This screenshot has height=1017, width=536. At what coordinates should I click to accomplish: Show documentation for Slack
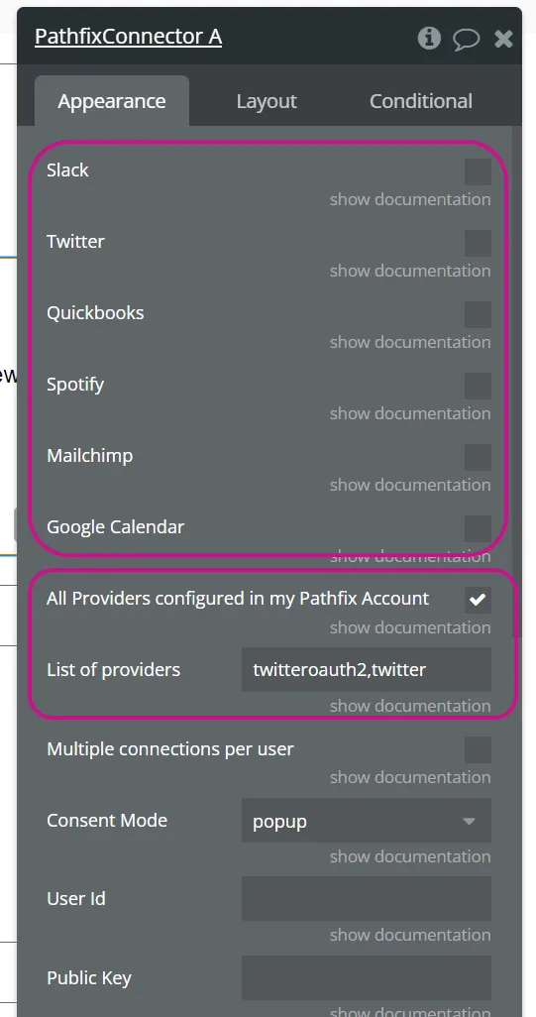409,199
